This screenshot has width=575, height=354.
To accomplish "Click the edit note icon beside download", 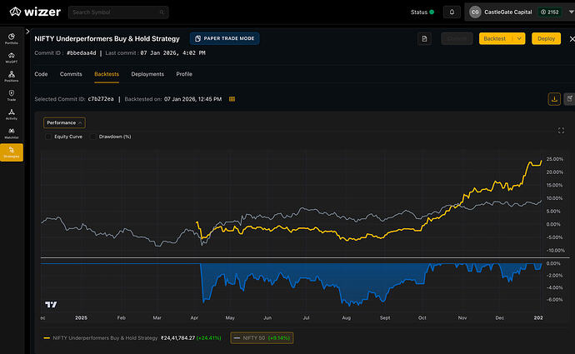I will (x=569, y=99).
